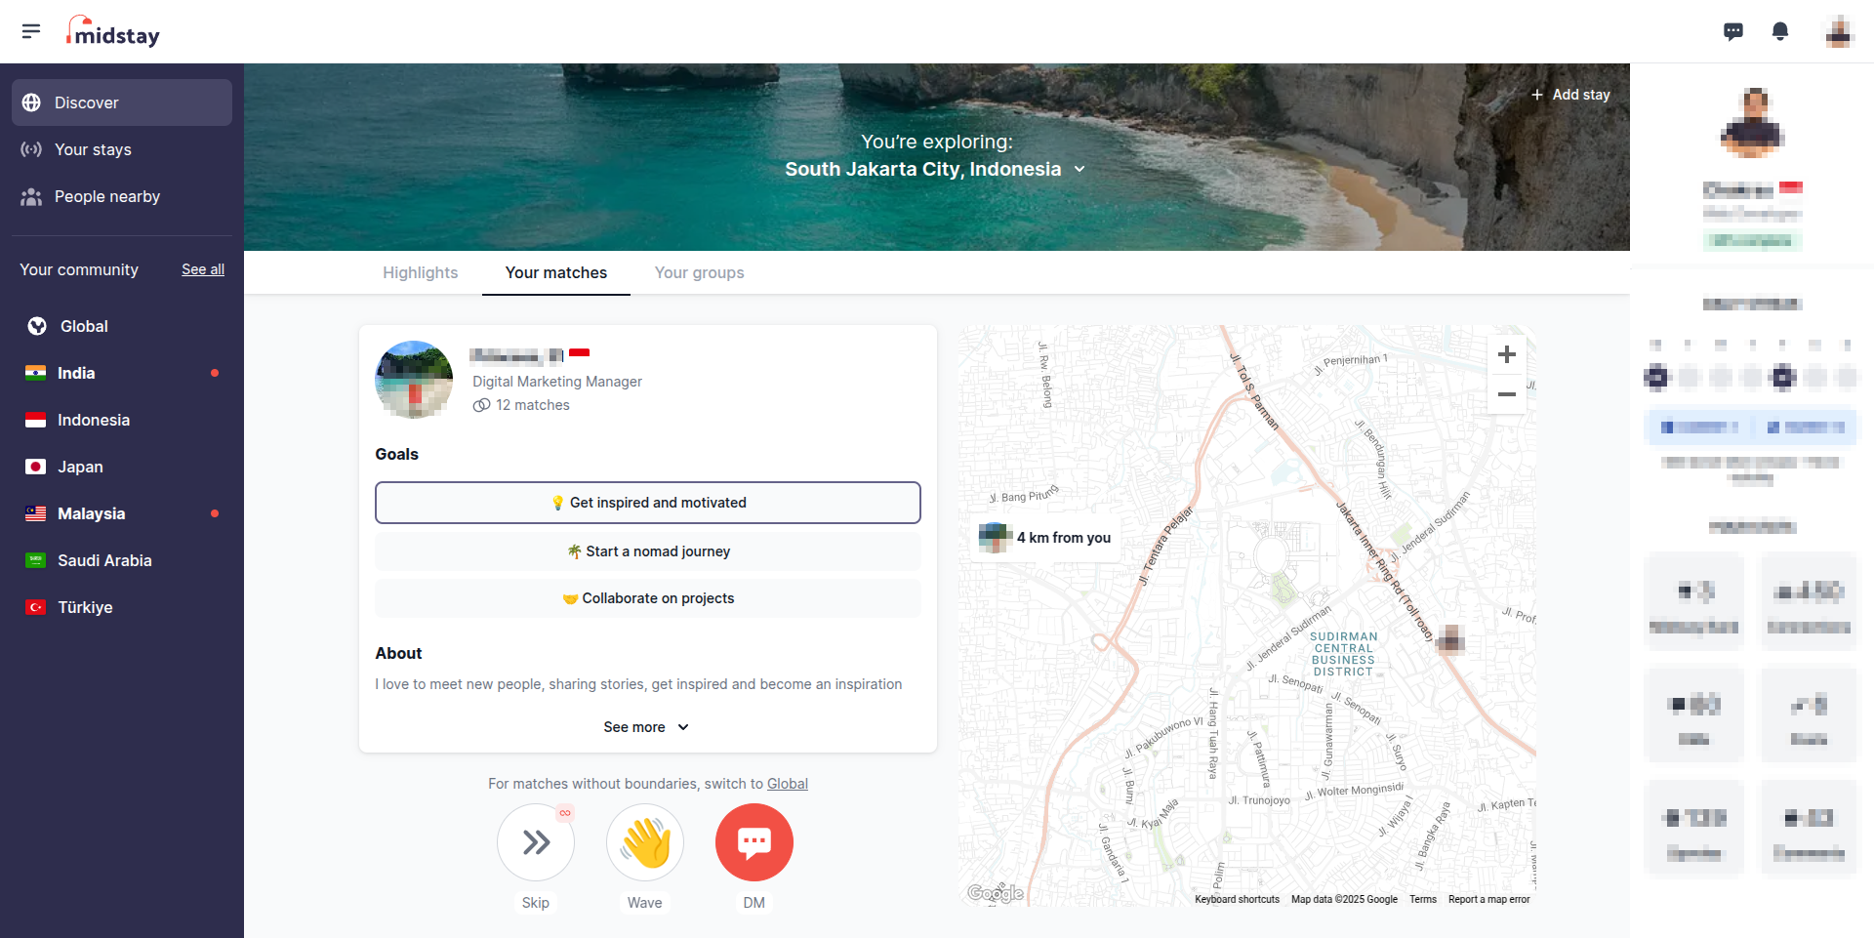Image resolution: width=1874 pixels, height=938 pixels.
Task: Select goal Get inspired and motivated
Action: point(648,503)
